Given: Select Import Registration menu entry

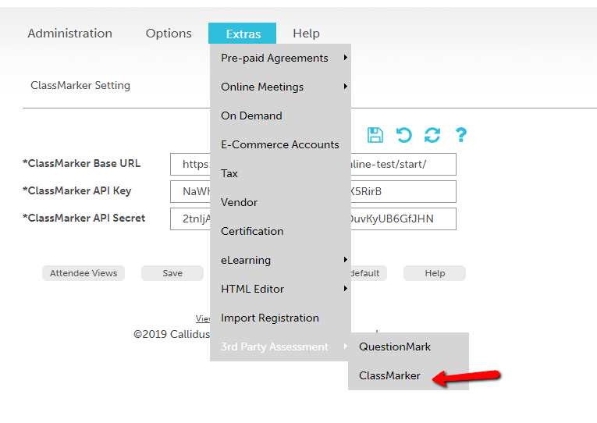Looking at the screenshot, I should (x=280, y=318).
